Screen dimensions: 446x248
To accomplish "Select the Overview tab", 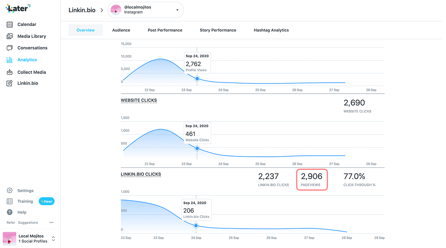I will pyautogui.click(x=86, y=30).
